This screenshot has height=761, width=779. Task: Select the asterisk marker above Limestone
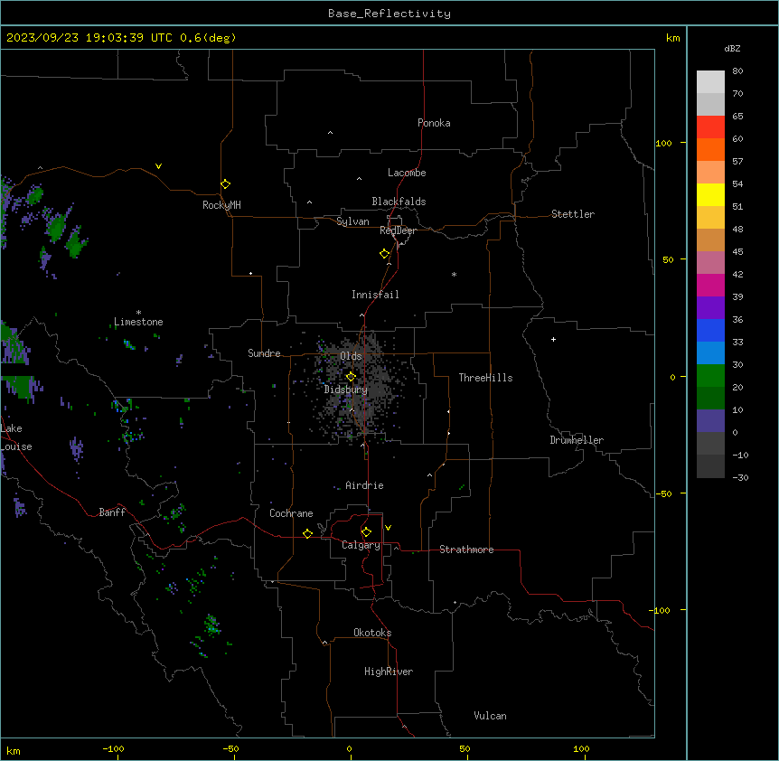(x=138, y=313)
